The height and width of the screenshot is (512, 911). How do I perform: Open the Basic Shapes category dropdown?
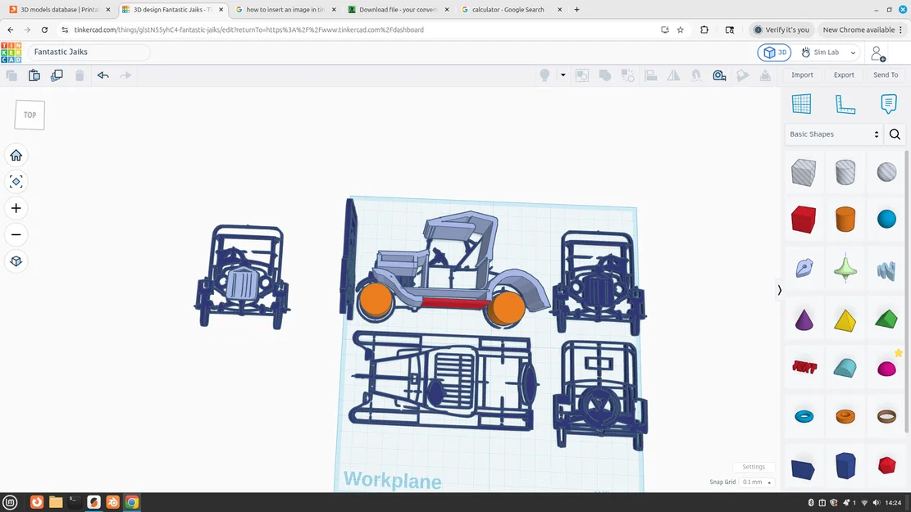pos(834,134)
